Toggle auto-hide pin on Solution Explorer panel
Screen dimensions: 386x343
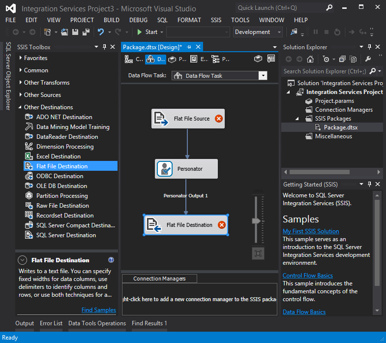pos(370,47)
